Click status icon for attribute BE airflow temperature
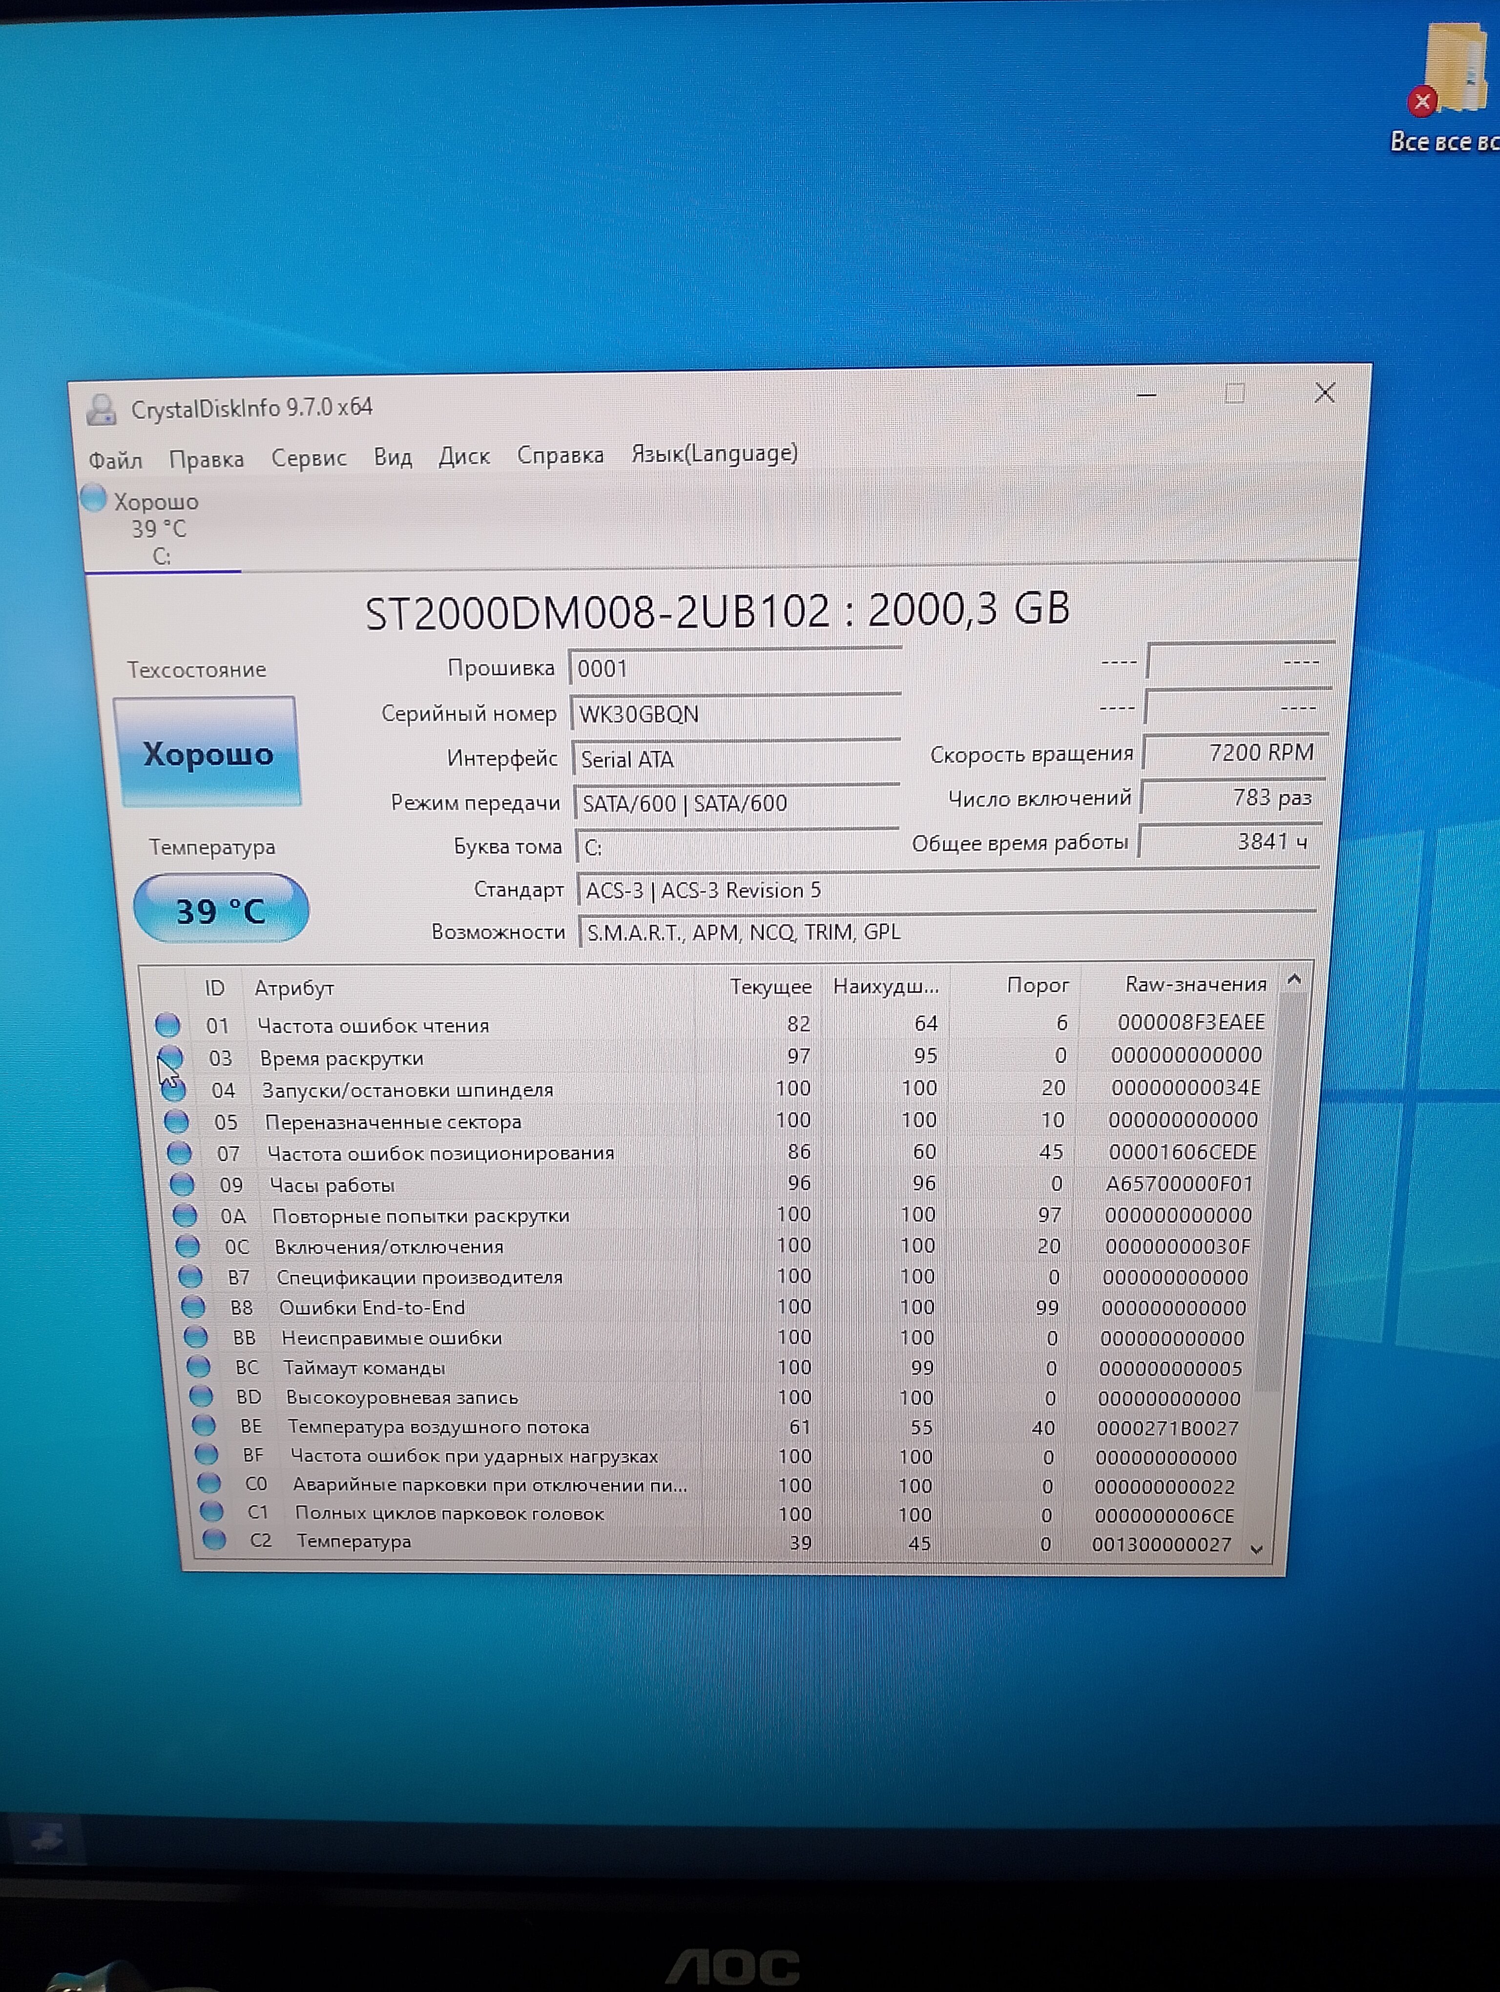 205,1426
